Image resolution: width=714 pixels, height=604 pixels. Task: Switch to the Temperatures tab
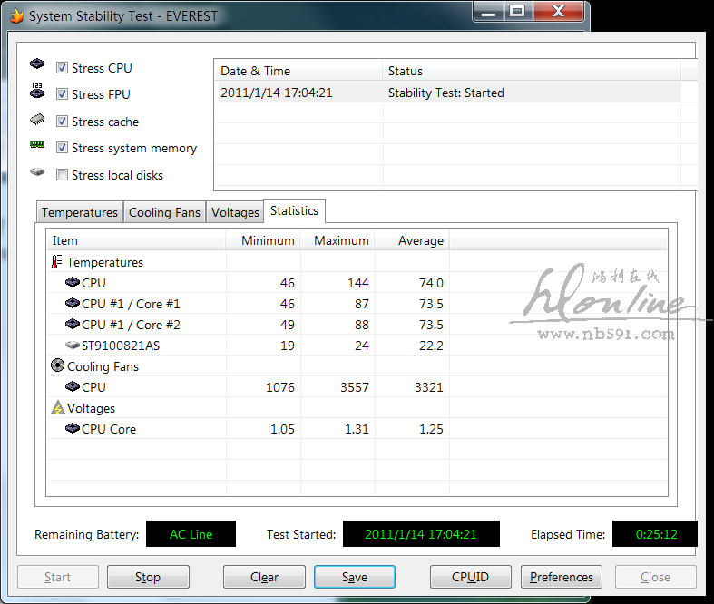[80, 212]
